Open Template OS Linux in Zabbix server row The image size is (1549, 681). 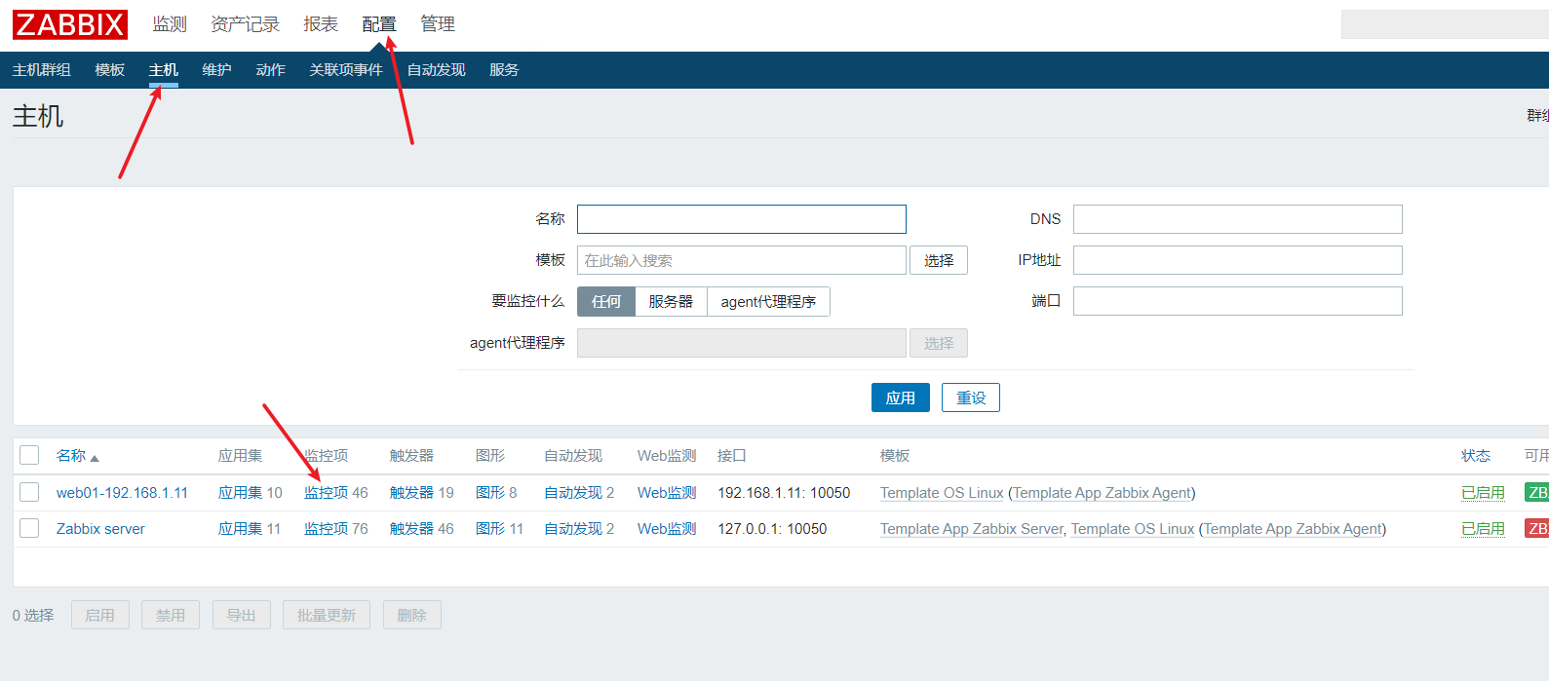click(1133, 529)
